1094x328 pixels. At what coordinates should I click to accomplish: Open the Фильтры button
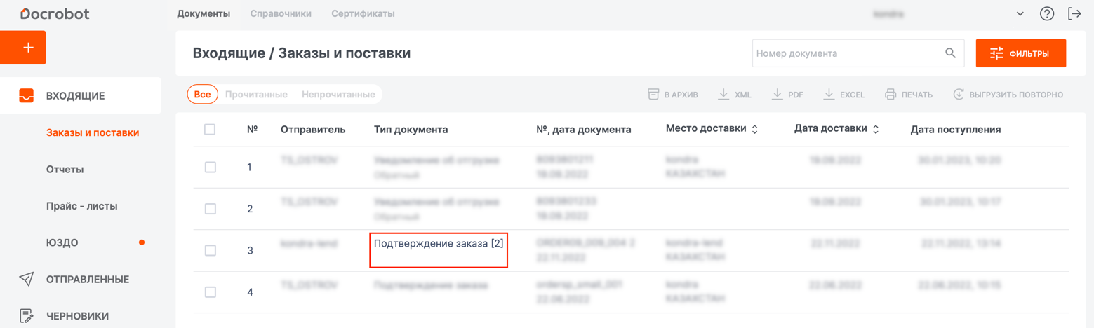pos(1020,53)
